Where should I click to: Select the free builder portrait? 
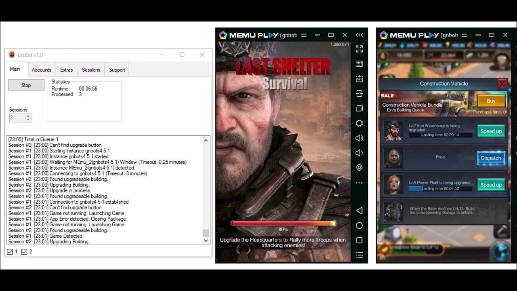pyautogui.click(x=393, y=158)
